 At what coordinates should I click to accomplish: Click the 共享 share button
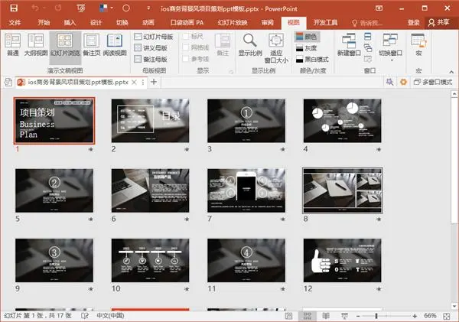[439, 22]
